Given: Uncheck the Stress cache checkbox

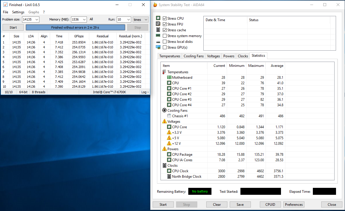Looking at the screenshot, I should pyautogui.click(x=165, y=30).
